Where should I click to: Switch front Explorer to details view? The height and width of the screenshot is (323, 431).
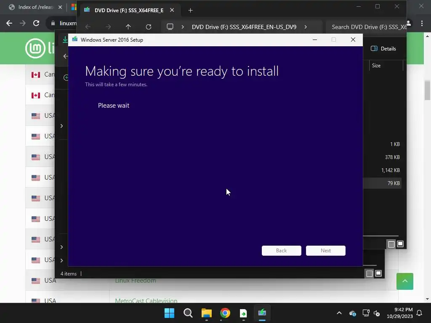391,244
